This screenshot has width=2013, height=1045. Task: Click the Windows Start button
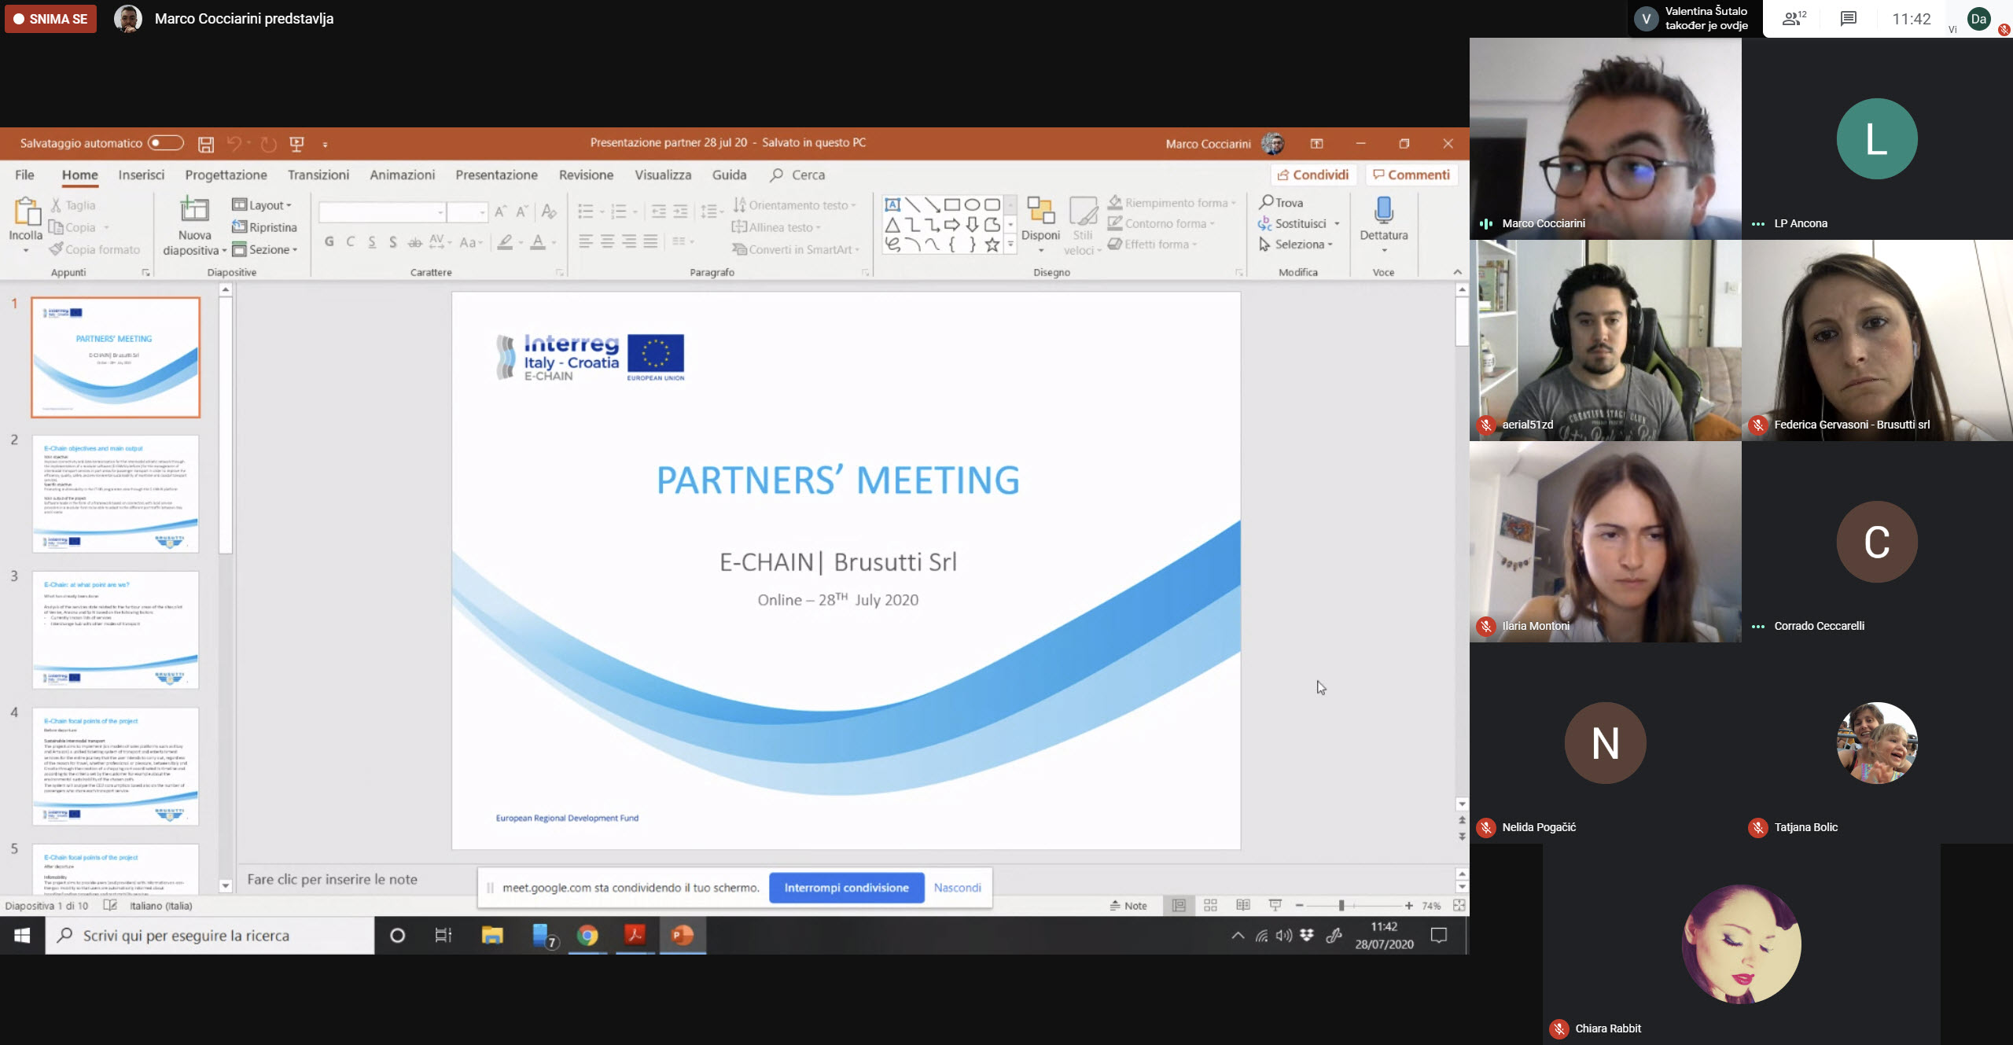(x=22, y=936)
